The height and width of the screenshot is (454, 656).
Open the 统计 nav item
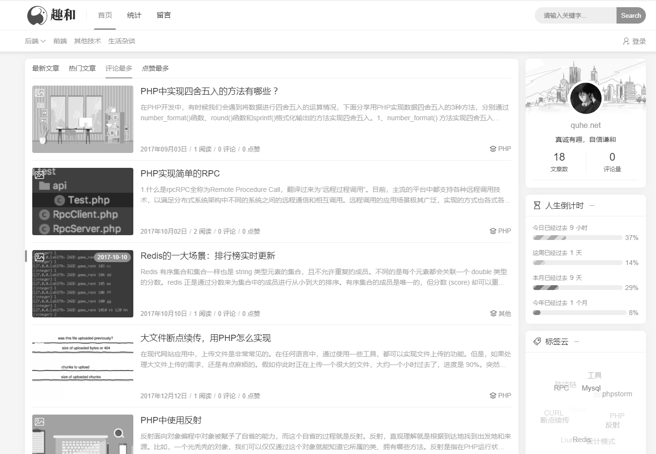pos(134,15)
